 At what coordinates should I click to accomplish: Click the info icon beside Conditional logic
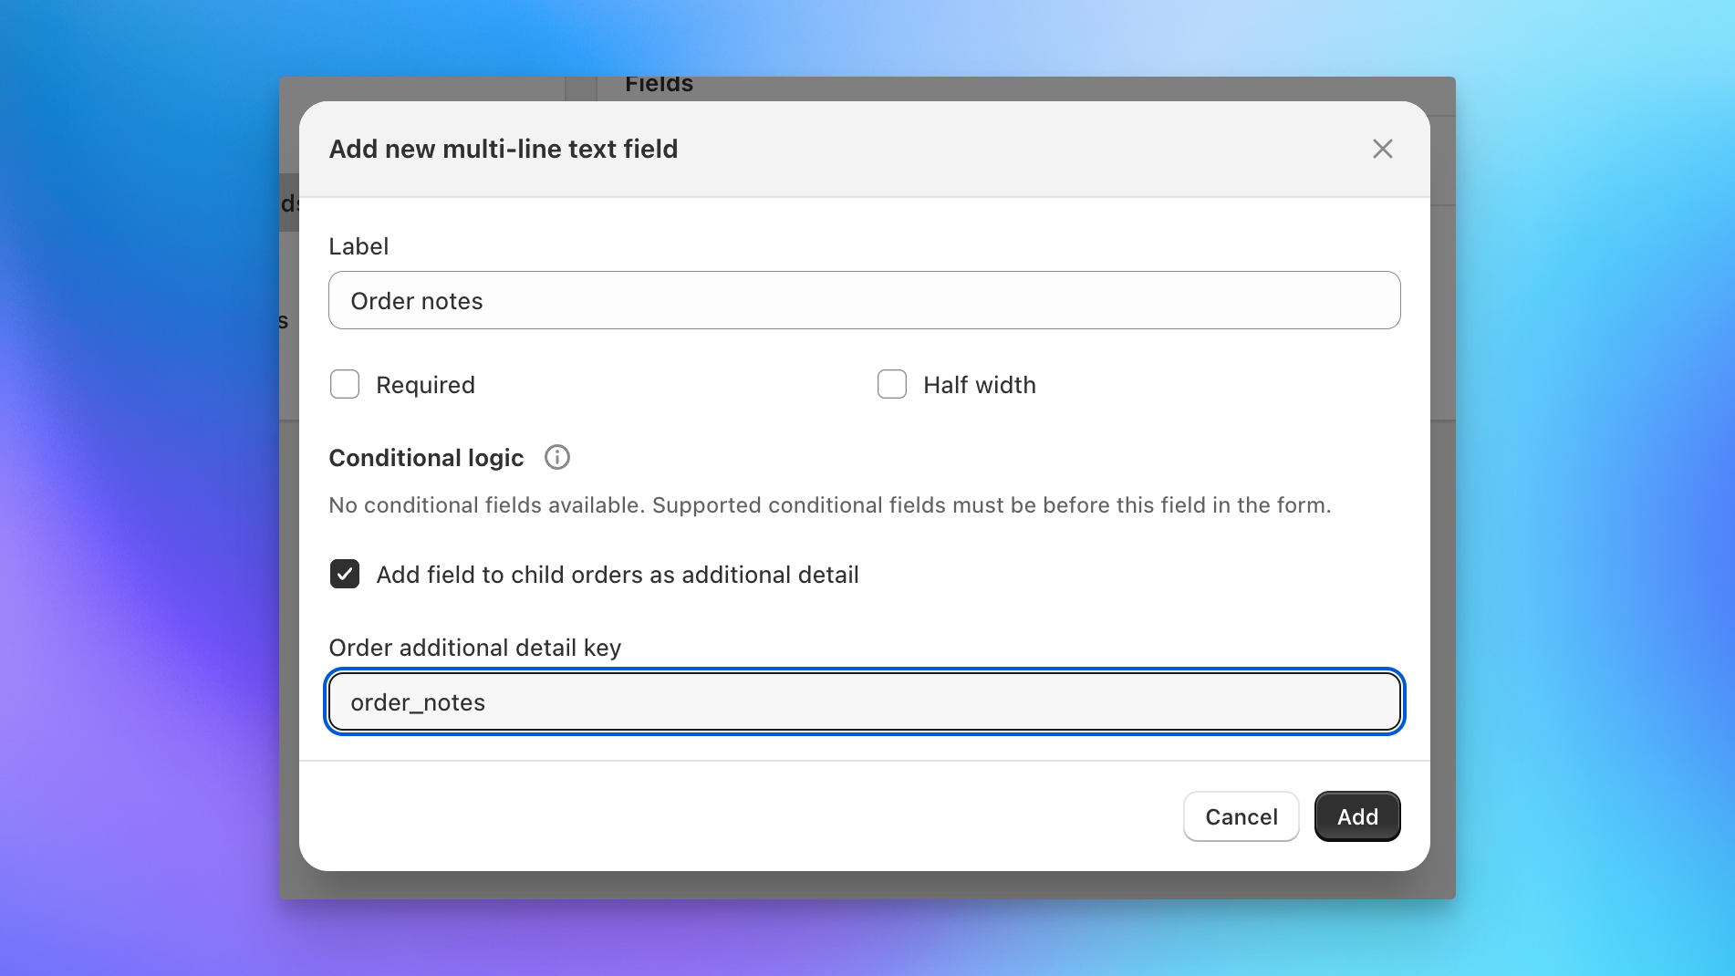point(556,457)
